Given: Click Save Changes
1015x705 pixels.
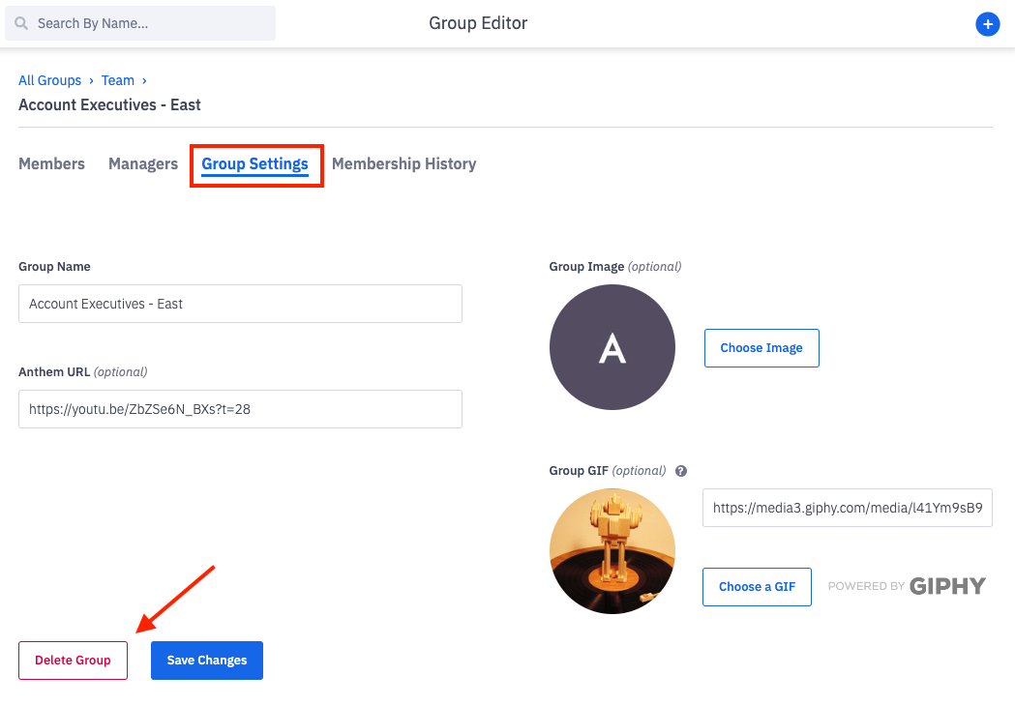Looking at the screenshot, I should pyautogui.click(x=206, y=660).
